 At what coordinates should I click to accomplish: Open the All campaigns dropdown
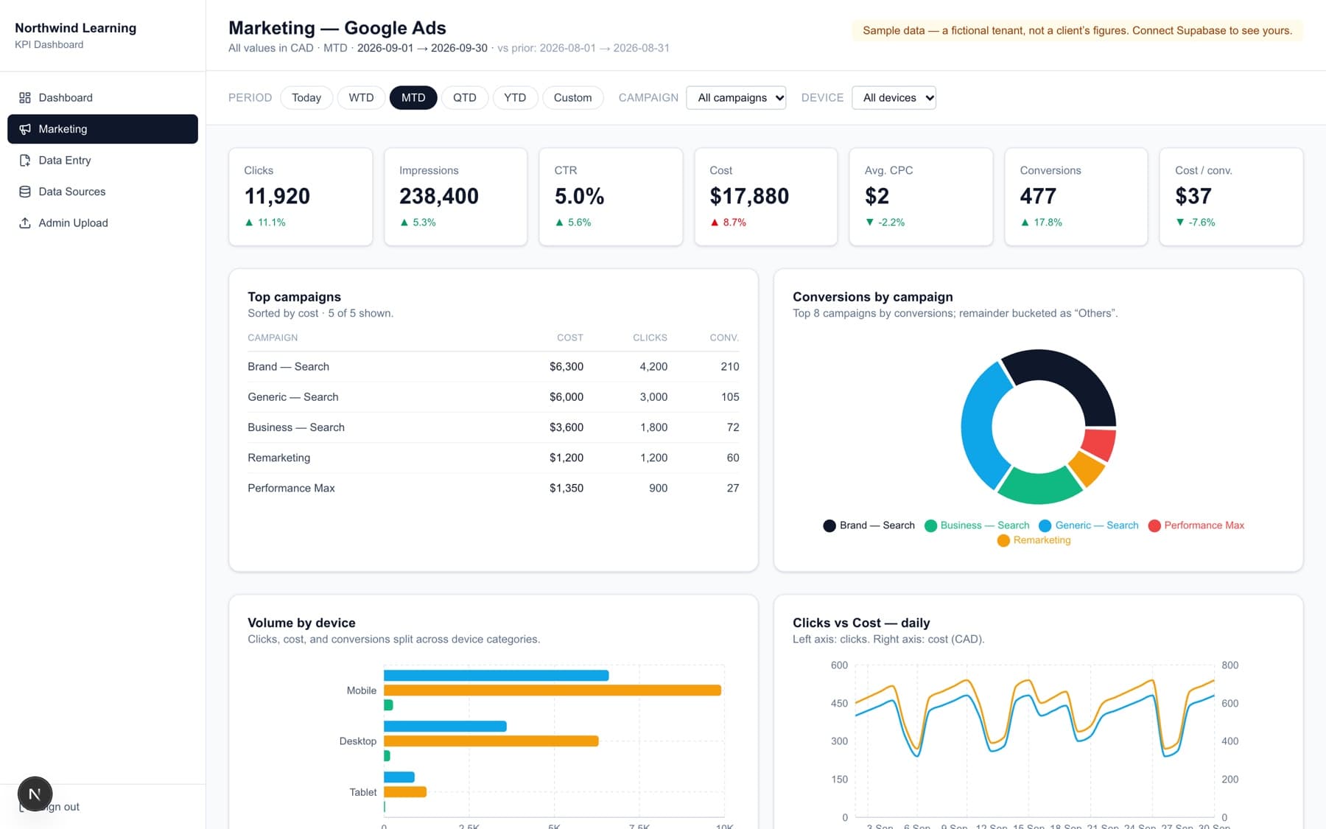click(736, 98)
